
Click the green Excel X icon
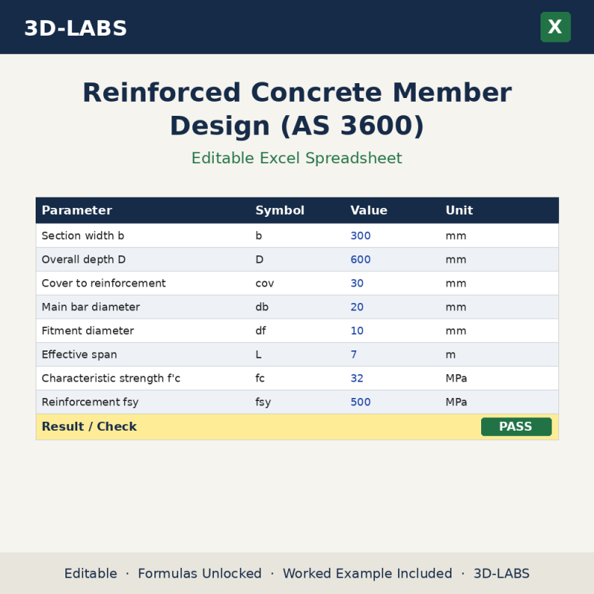pyautogui.click(x=555, y=27)
